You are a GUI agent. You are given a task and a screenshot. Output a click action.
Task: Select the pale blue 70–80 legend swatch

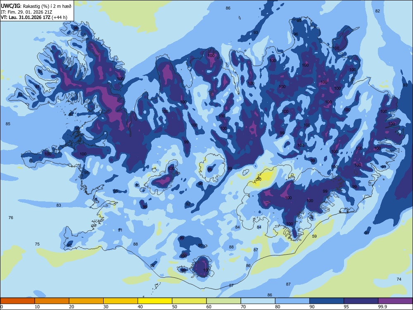pos(258,301)
